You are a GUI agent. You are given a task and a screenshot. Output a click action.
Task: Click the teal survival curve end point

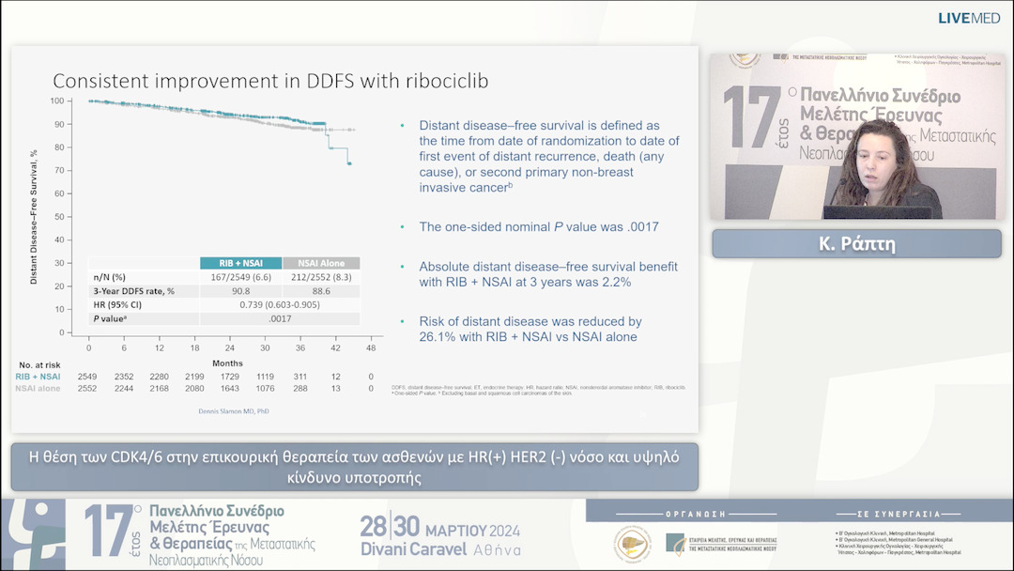coord(350,163)
